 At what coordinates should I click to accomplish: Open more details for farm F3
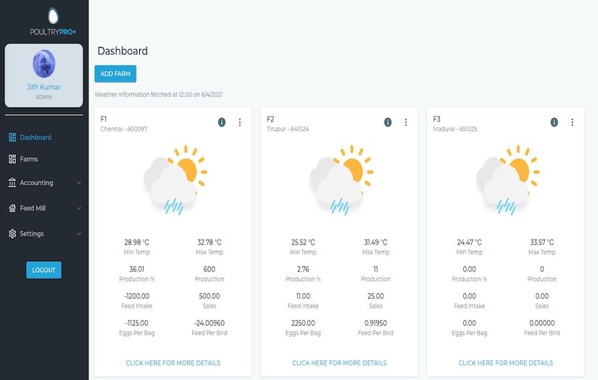506,363
